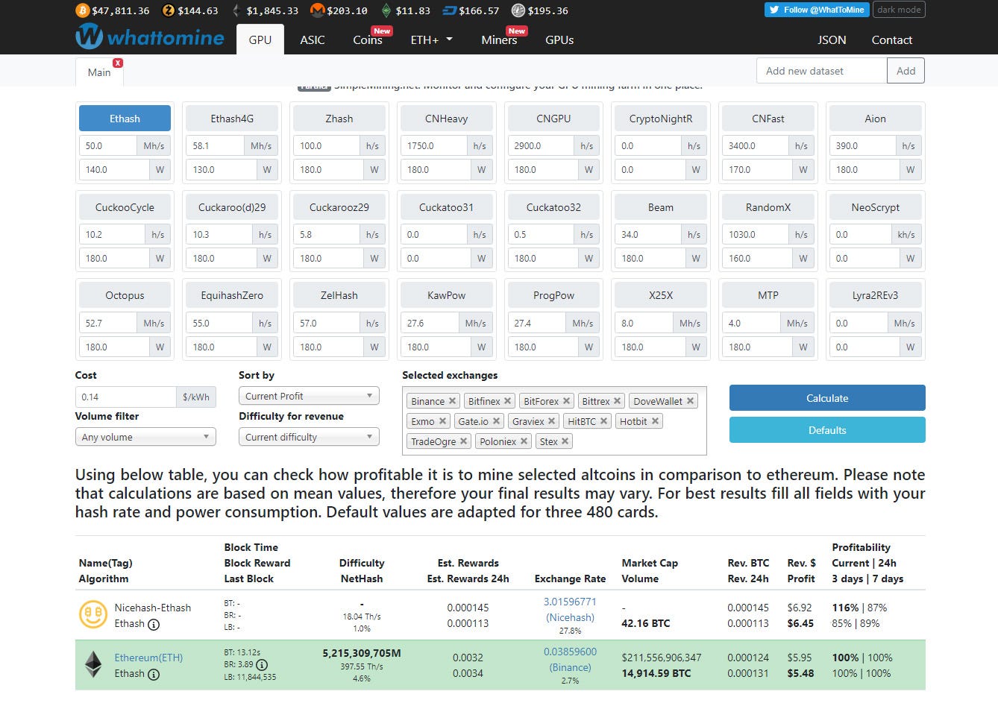Image resolution: width=998 pixels, height=703 pixels.
Task: Click the Monero $203.10 ticker icon
Action: [x=317, y=10]
